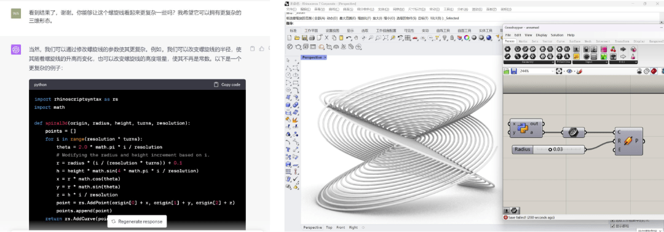This screenshot has width=664, height=232.
Task: Click the Rhino Print icon
Action: [x=311, y=38]
